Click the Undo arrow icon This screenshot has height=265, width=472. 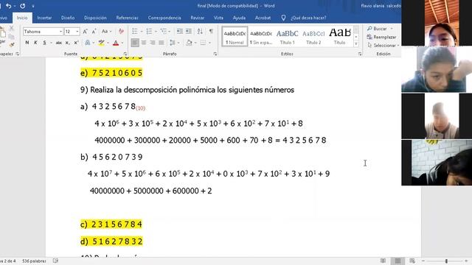point(8,6)
